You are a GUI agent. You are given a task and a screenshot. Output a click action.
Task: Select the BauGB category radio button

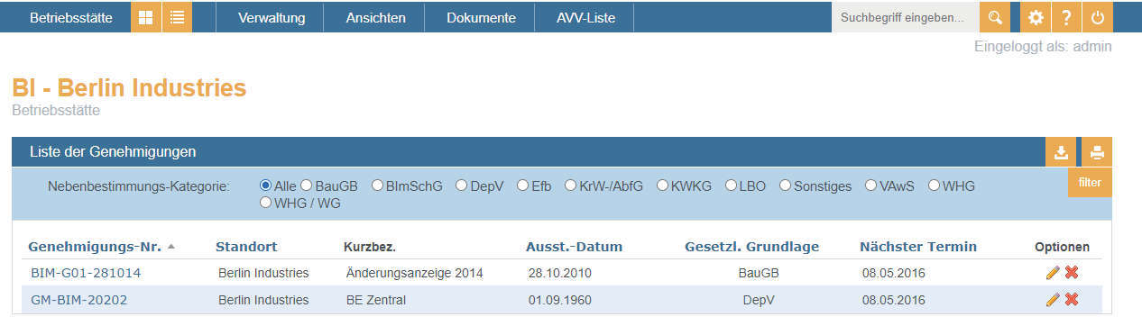point(307,186)
